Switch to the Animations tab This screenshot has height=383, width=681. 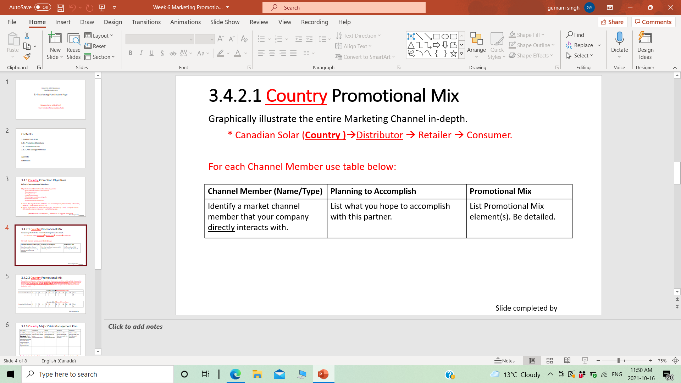click(186, 22)
